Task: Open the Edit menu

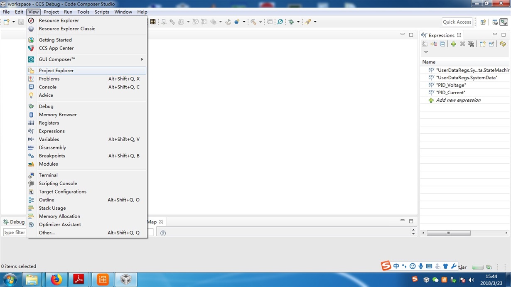Action: pos(19,12)
